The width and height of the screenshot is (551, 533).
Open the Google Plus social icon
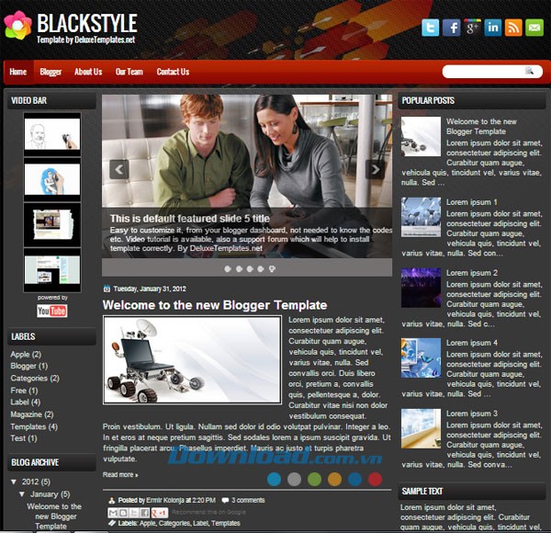click(472, 28)
